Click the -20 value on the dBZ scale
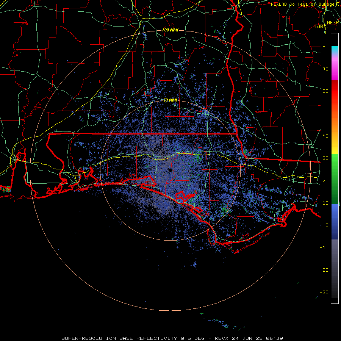This screenshot has height=341, width=341. [324, 270]
